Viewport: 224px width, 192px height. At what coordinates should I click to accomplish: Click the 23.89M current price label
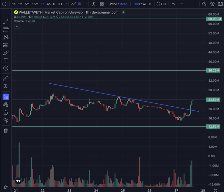point(213,100)
